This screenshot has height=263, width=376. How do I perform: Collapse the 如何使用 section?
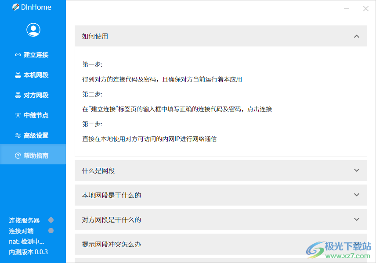357,36
